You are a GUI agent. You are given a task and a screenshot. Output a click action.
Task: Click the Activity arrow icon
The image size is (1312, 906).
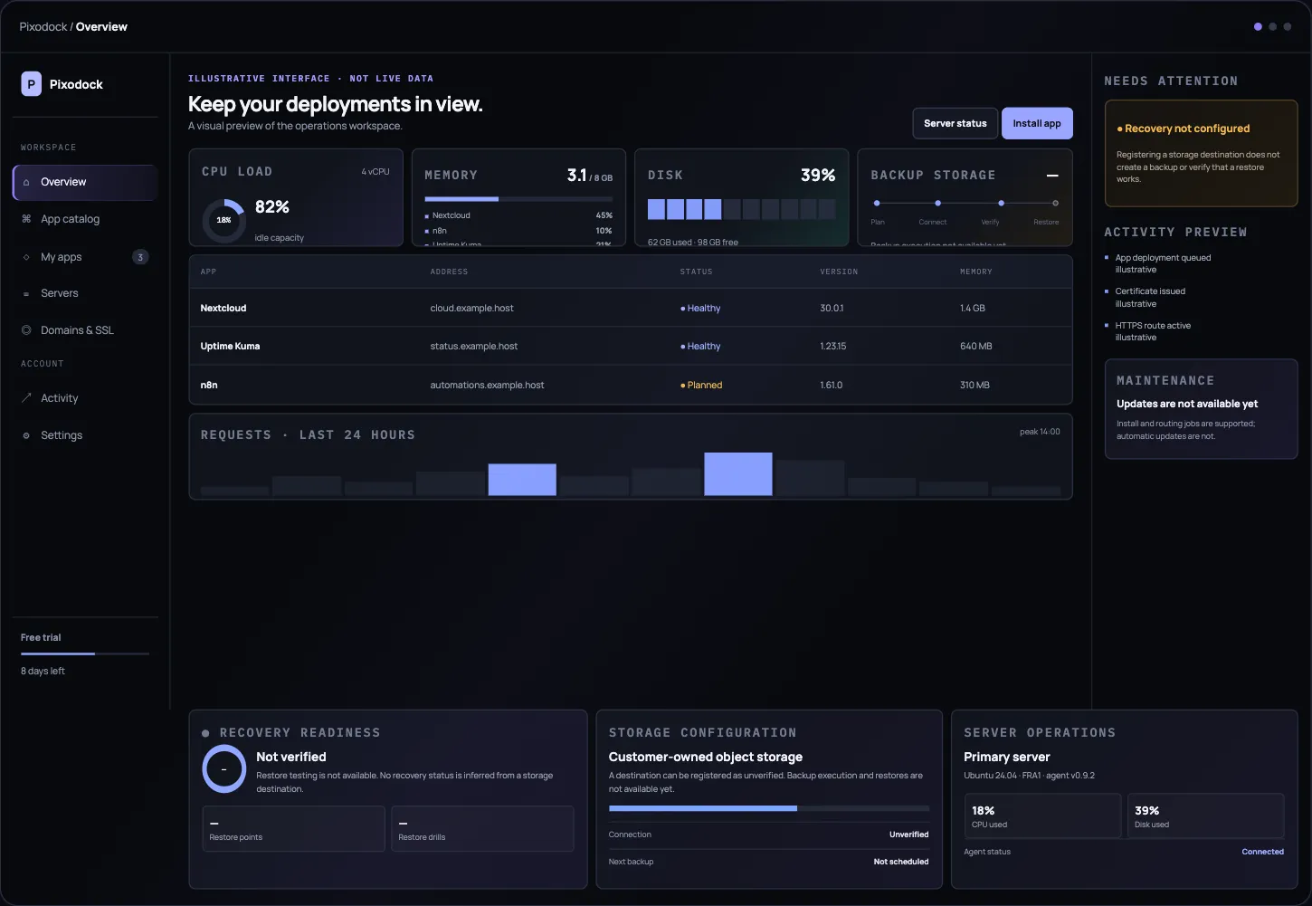pyautogui.click(x=26, y=398)
